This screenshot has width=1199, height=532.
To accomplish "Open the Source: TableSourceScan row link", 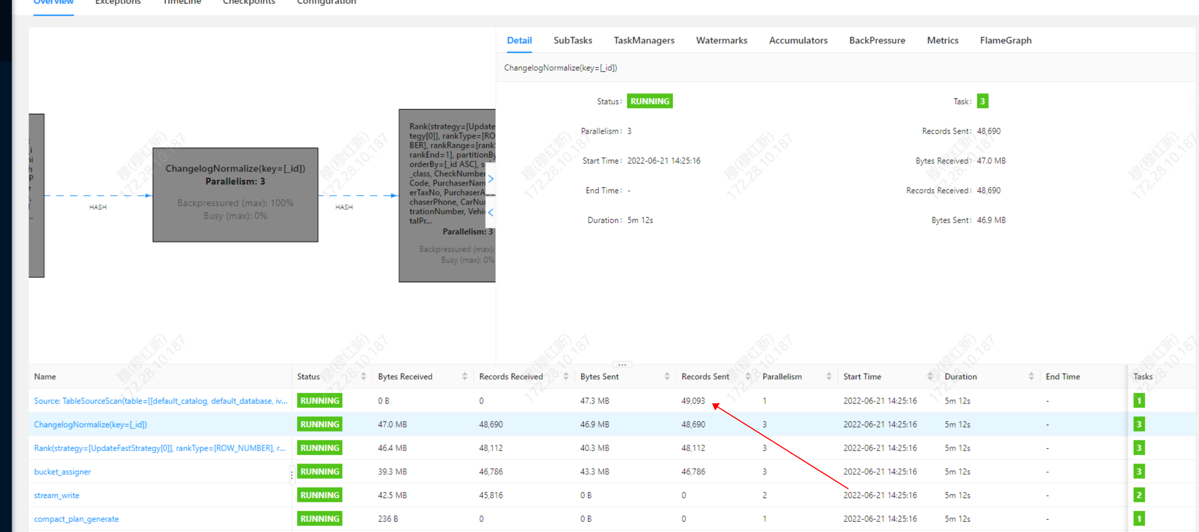I will [x=161, y=401].
